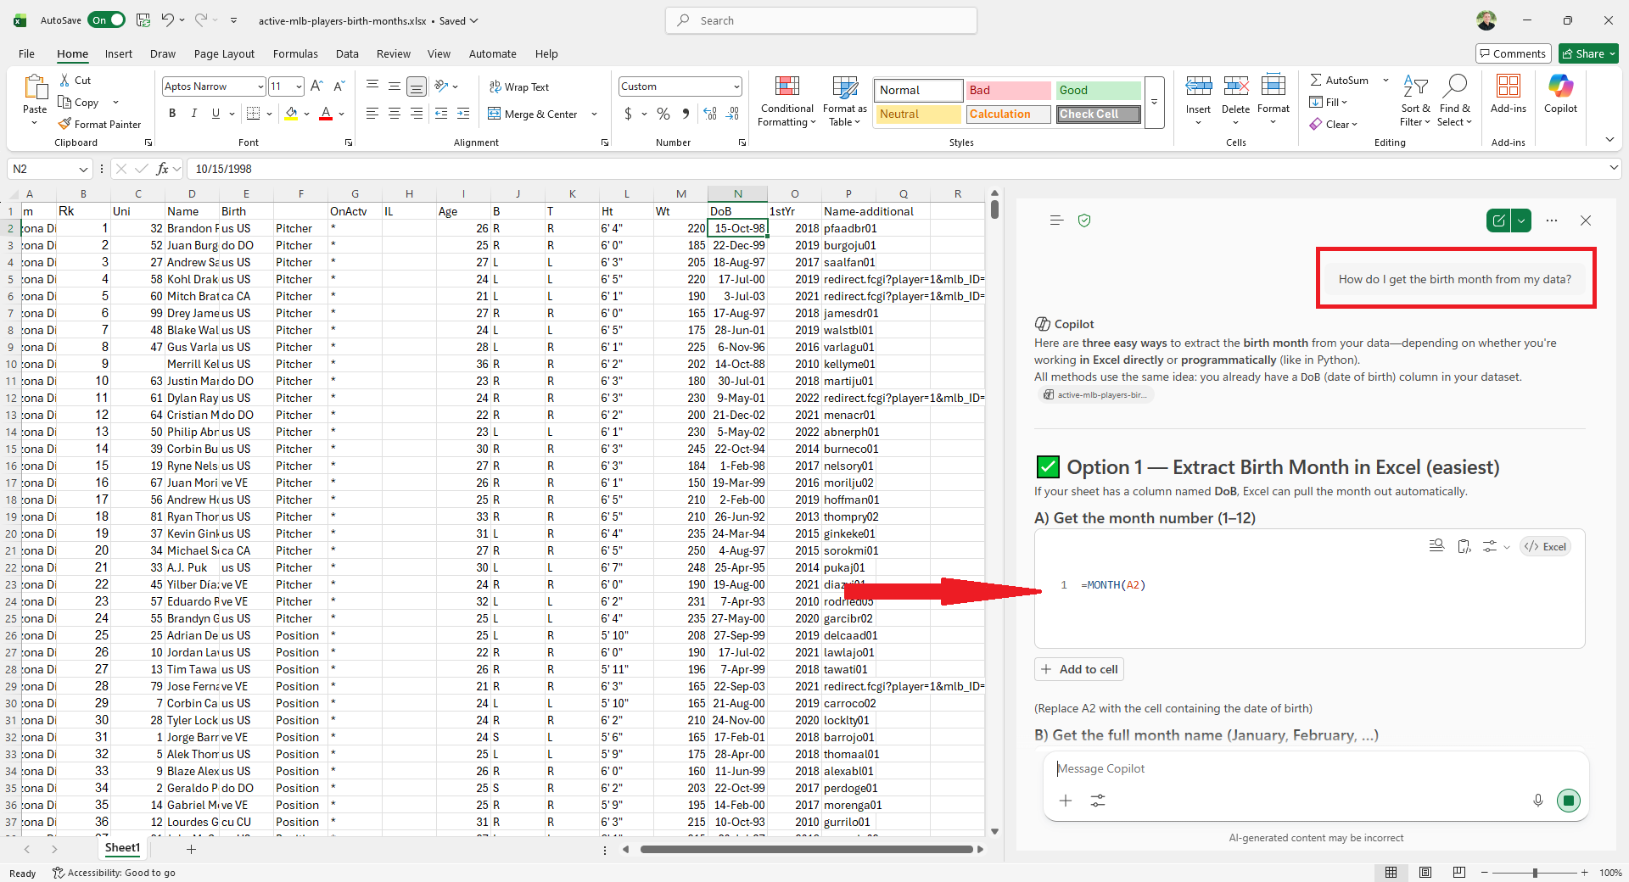Copy the MONTH formula code snippet

click(x=1464, y=545)
